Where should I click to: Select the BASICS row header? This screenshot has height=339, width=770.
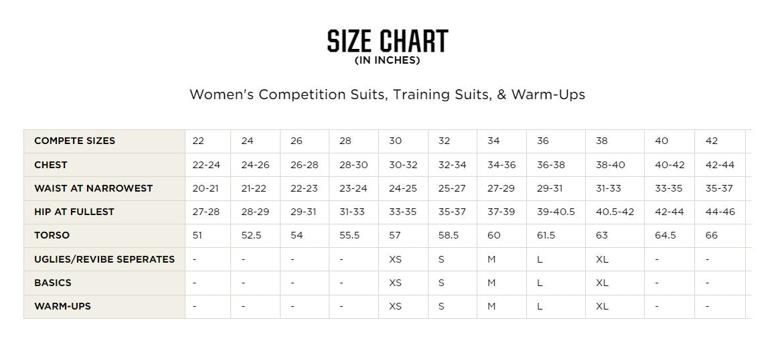(x=53, y=283)
